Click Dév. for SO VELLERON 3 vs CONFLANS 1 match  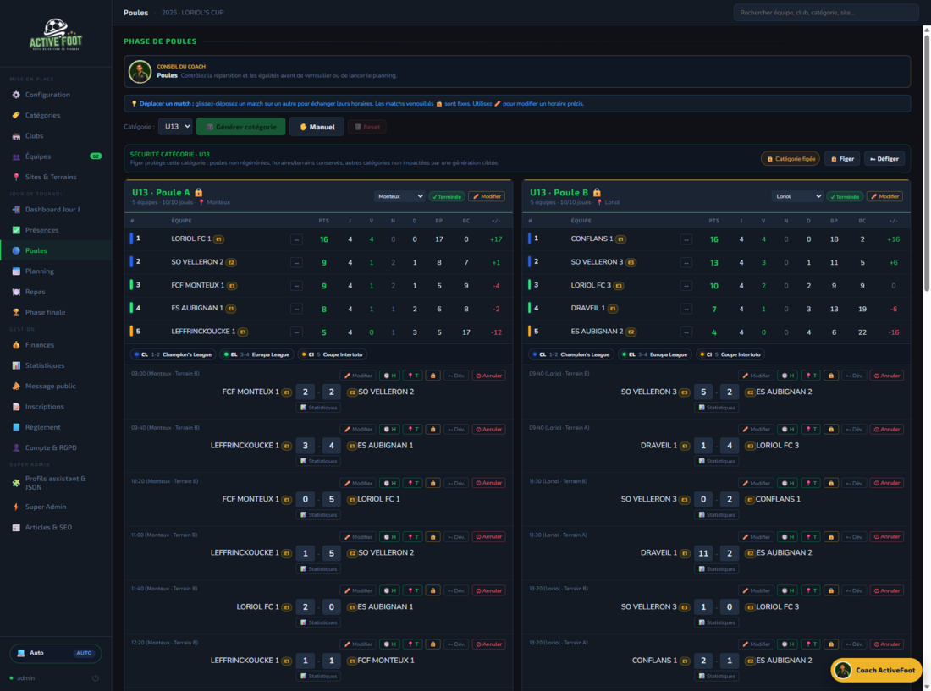pyautogui.click(x=854, y=483)
